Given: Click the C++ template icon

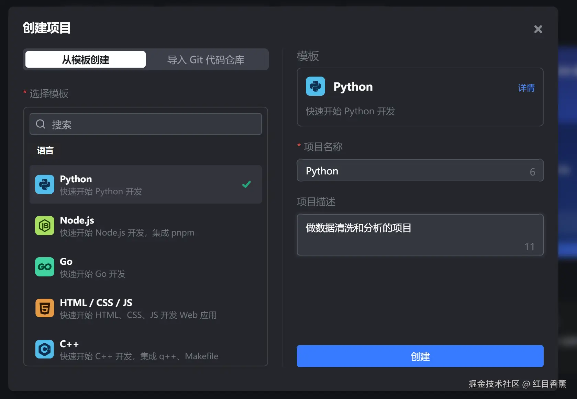Looking at the screenshot, I should 45,349.
